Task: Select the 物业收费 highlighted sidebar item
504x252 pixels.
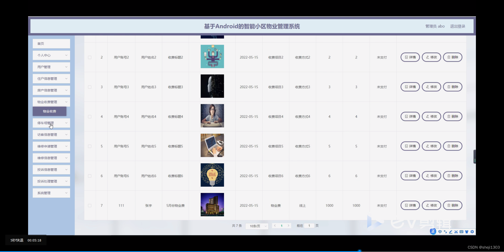Action: pyautogui.click(x=49, y=111)
